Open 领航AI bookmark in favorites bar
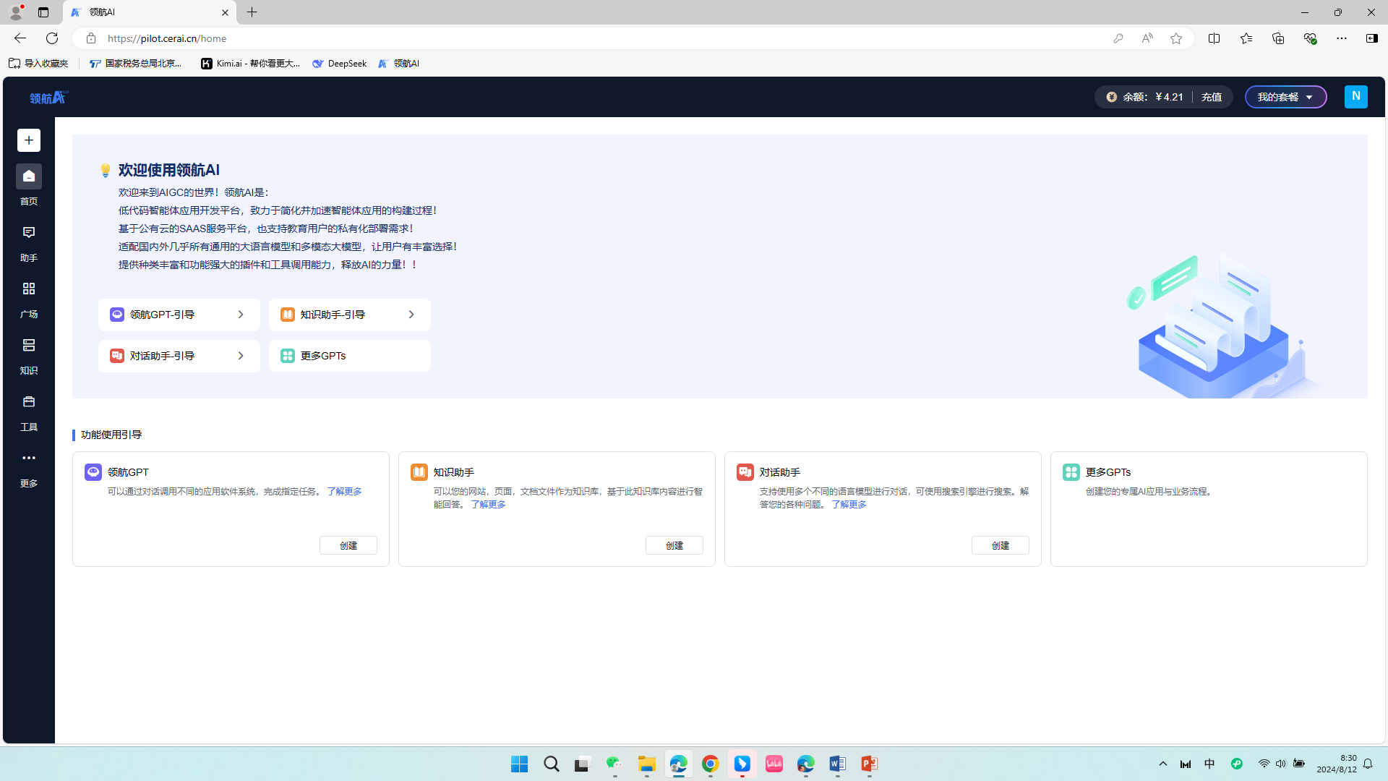 pos(399,64)
